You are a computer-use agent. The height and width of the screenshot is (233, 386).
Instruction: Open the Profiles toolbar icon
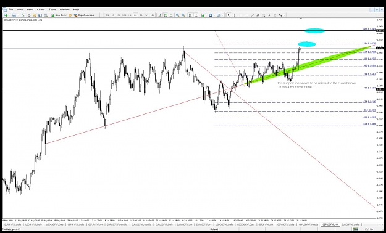14,15
